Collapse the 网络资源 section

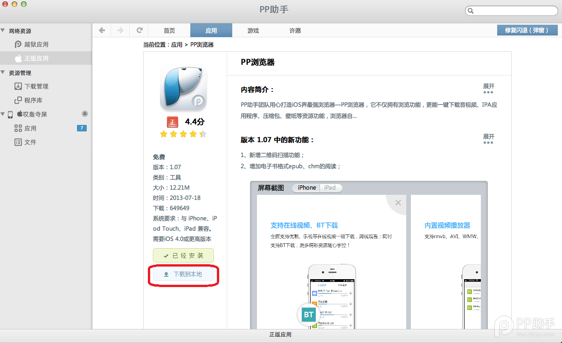pyautogui.click(x=3, y=31)
